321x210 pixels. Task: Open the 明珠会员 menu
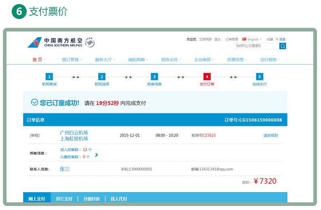(x=171, y=59)
